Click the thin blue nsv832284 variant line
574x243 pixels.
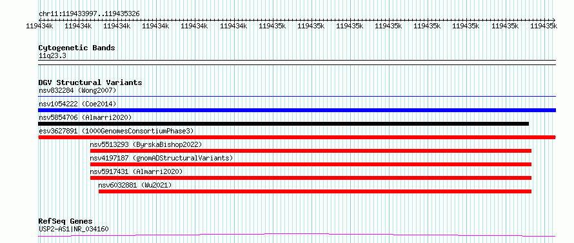tap(297, 97)
